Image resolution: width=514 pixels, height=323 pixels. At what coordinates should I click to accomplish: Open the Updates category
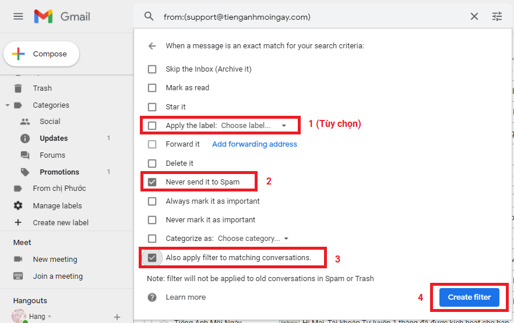point(54,139)
